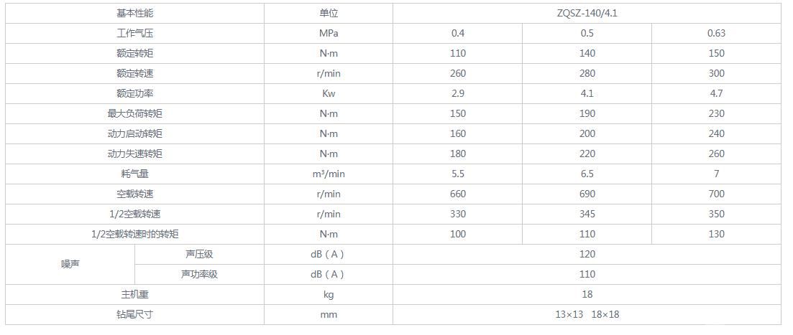Select the 声功率级 value 110
The width and height of the screenshot is (793, 335).
pyautogui.click(x=587, y=275)
